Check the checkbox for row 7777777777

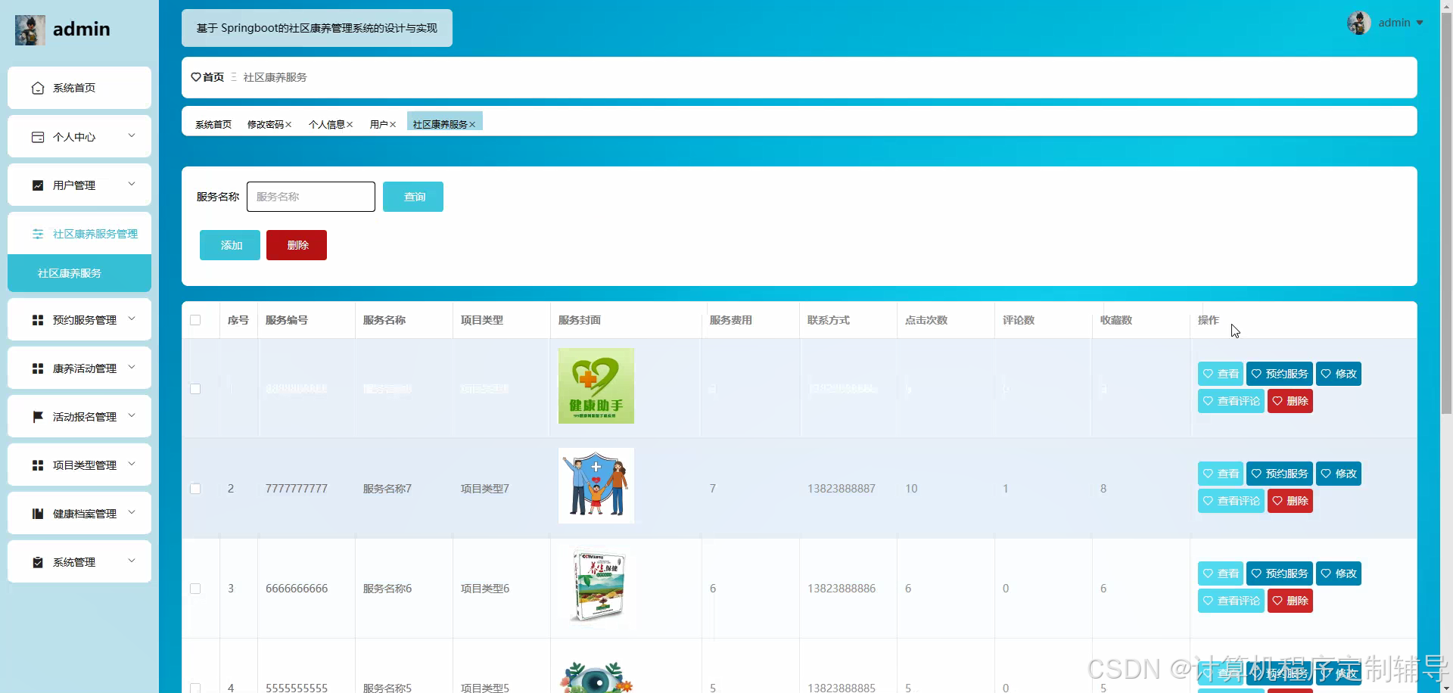[x=195, y=489]
